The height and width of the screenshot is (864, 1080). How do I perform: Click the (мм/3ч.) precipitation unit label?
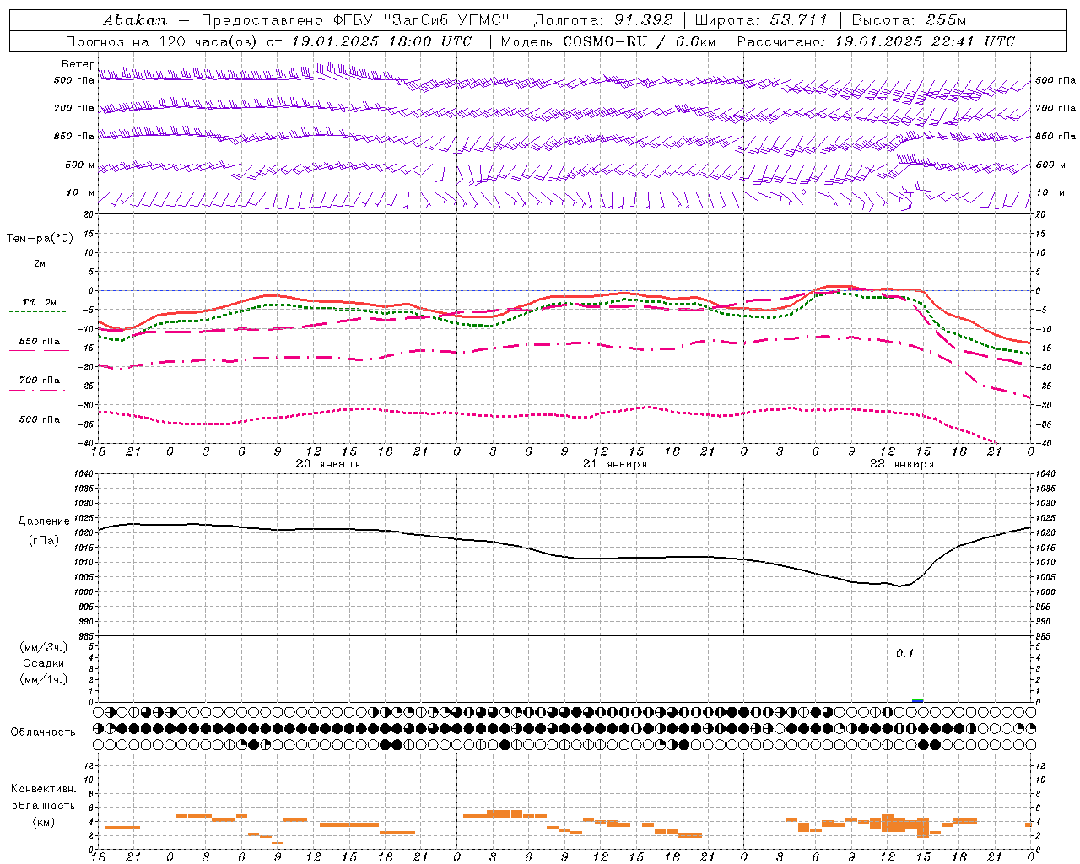click(44, 647)
